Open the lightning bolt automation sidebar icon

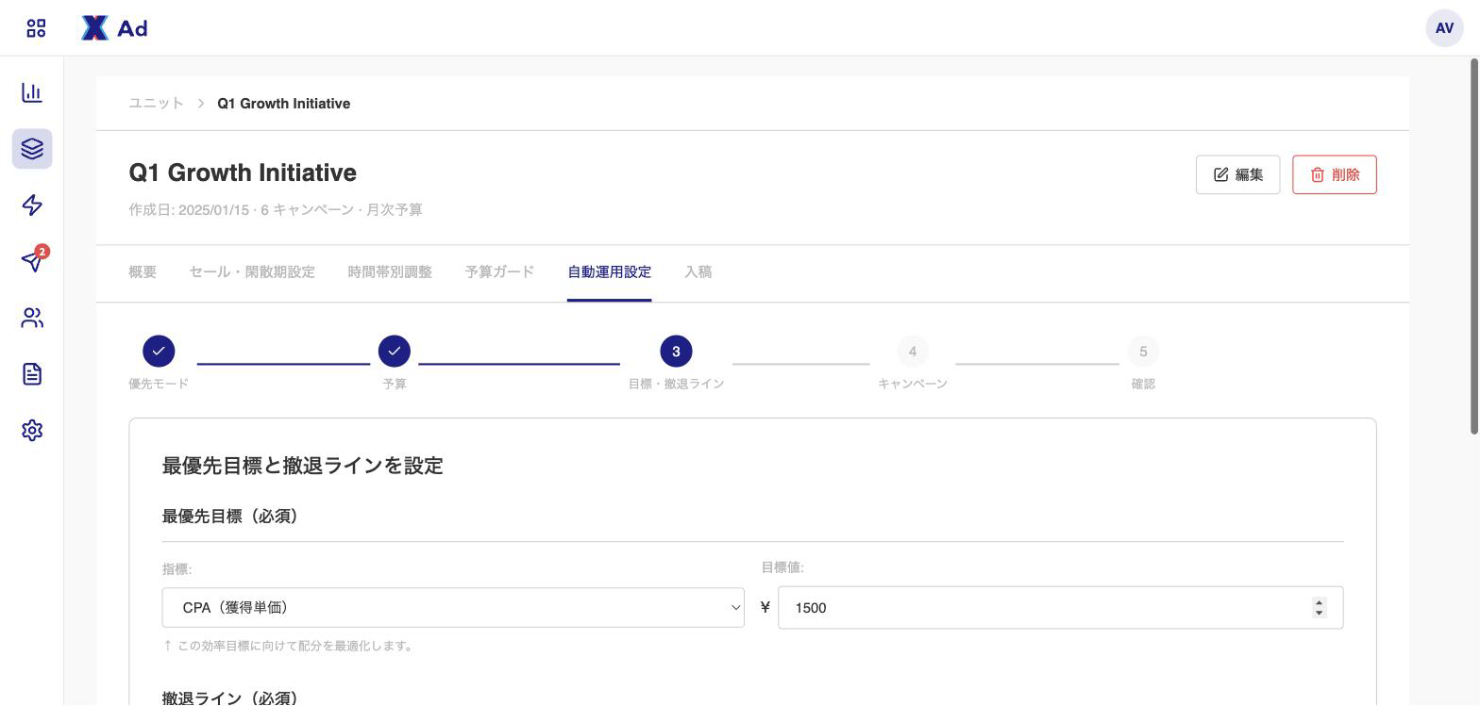point(32,205)
